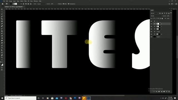This screenshot has height=100, width=178.
Task: Select the Healing Brush tool
Action: coord(2,26)
